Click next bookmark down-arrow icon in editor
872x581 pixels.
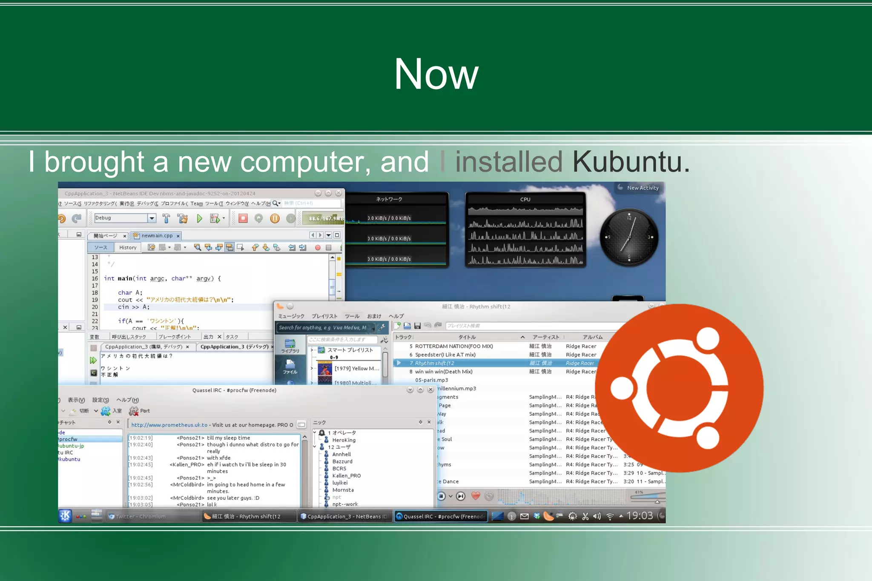[266, 247]
